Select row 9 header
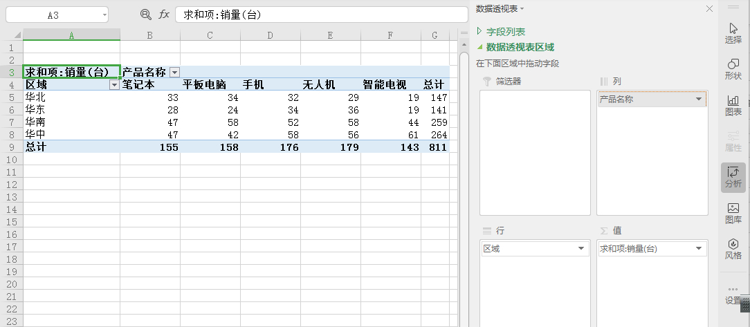The width and height of the screenshot is (750, 327). click(x=12, y=147)
